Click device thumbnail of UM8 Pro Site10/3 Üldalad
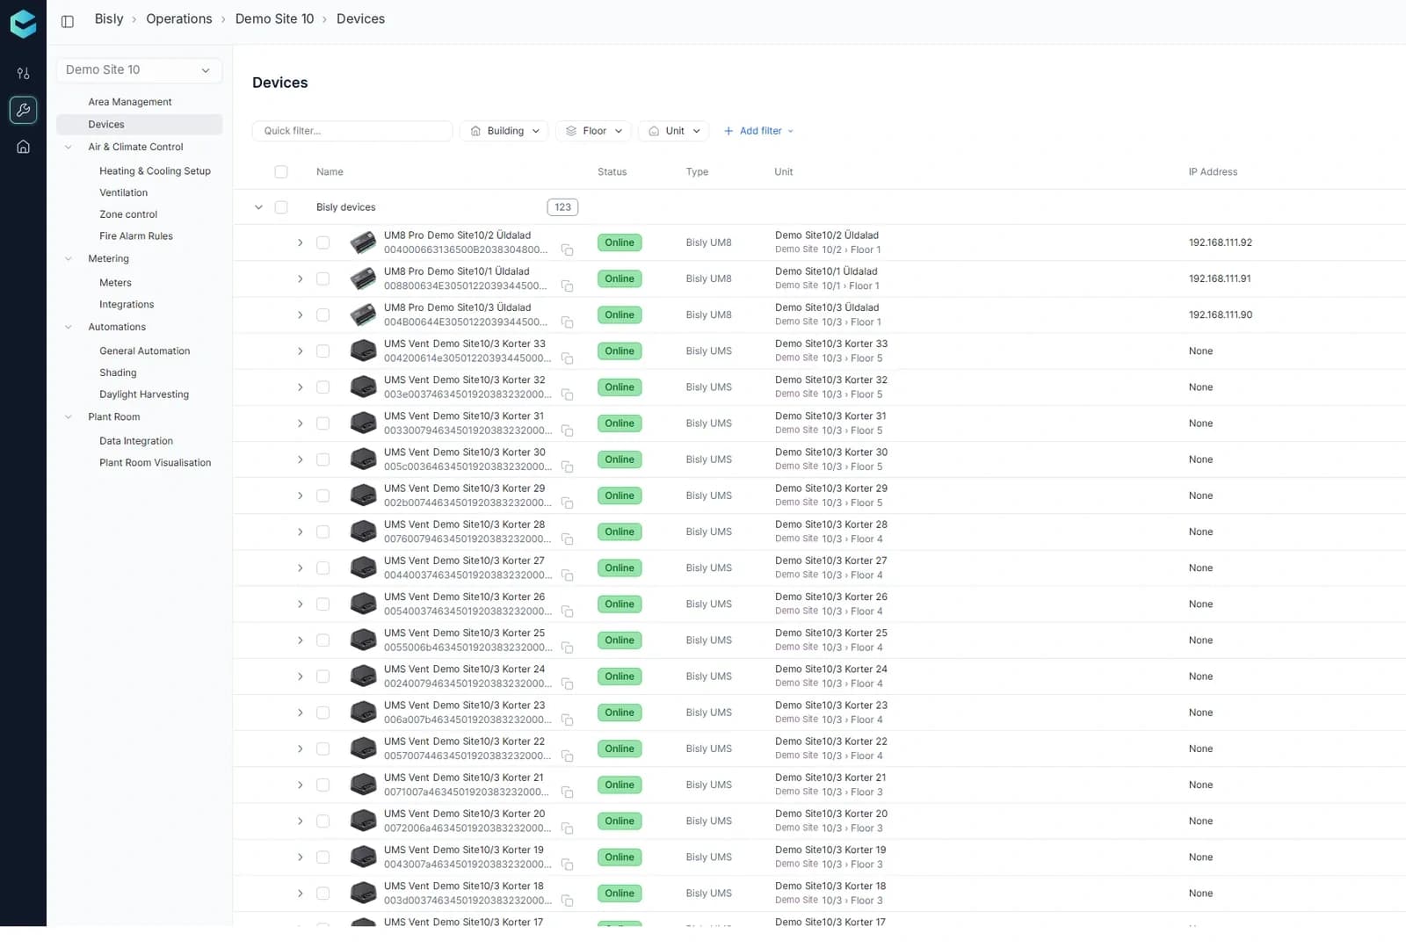 (x=363, y=315)
